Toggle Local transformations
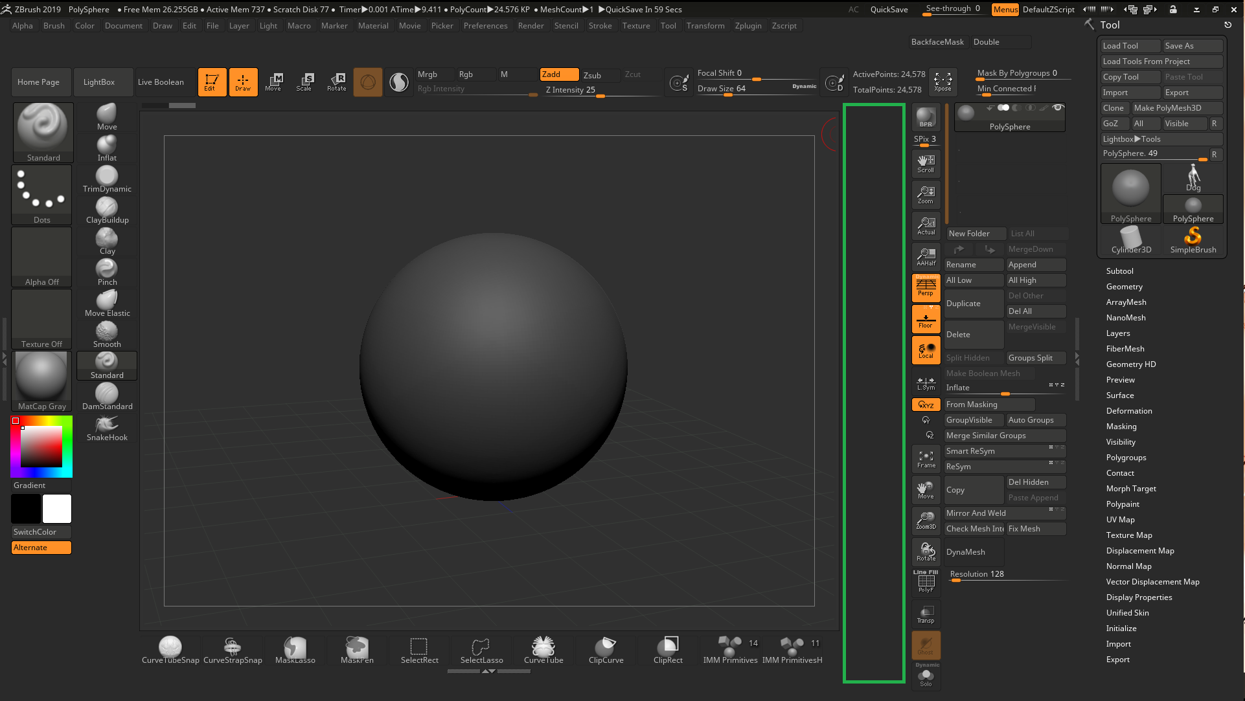Screen dimensions: 1245x701 926,350
